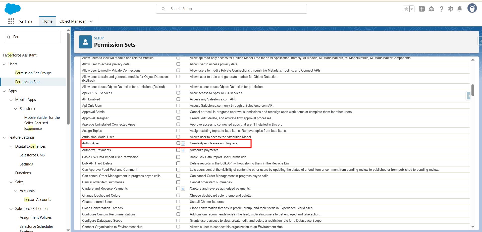Open Salesforce CMS setup page
The image size is (482, 232).
(x=32, y=155)
